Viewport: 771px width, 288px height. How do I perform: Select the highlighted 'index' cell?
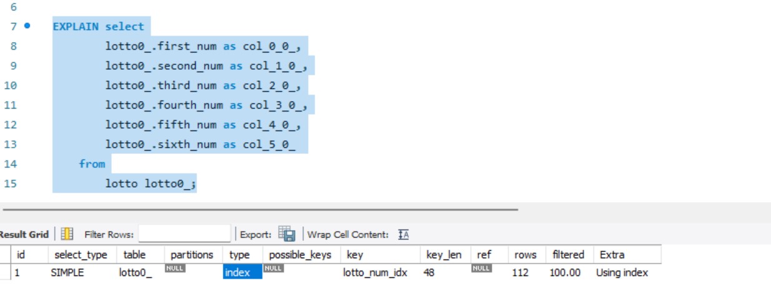[x=242, y=272]
